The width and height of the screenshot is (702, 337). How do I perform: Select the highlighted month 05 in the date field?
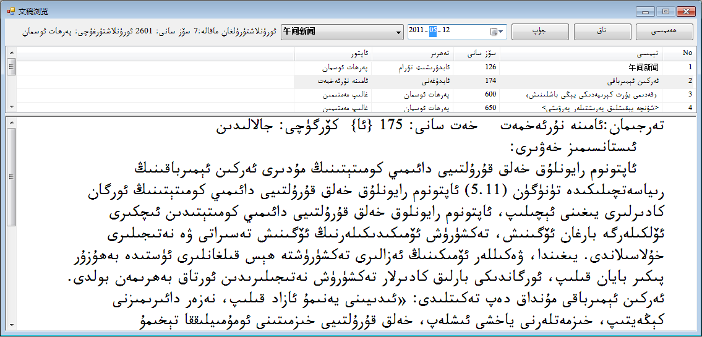tap(434, 31)
